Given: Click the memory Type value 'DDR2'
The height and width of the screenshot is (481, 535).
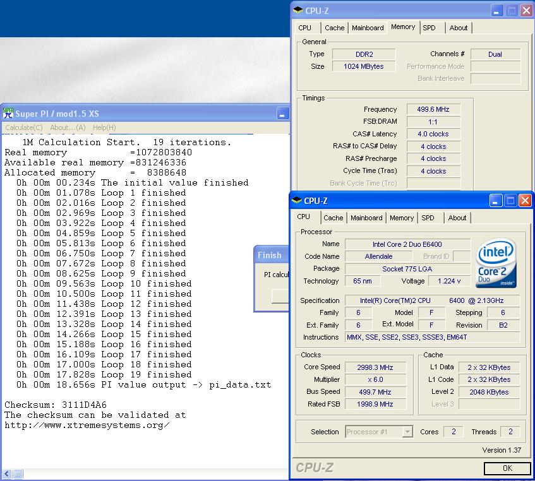Looking at the screenshot, I should [364, 54].
